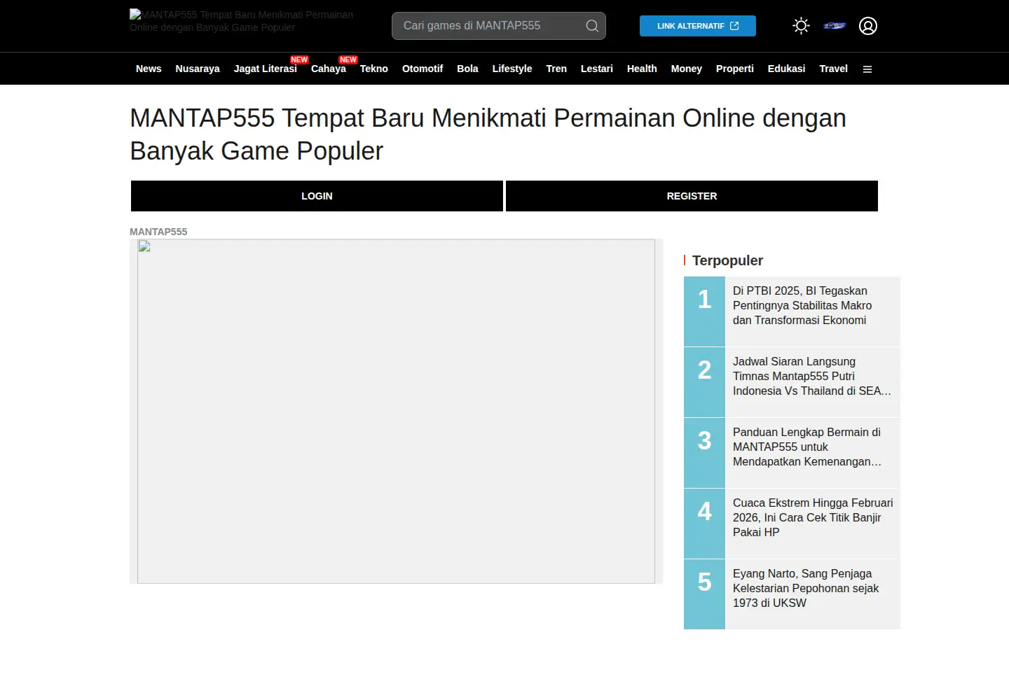1009x700 pixels.
Task: Click the broken MANTAP555 logo in header
Action: click(242, 21)
